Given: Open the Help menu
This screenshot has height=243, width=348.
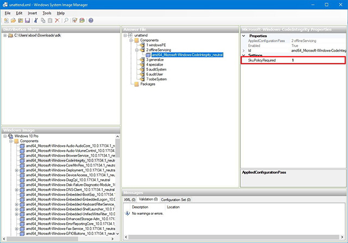Looking at the screenshot, I should [60, 13].
